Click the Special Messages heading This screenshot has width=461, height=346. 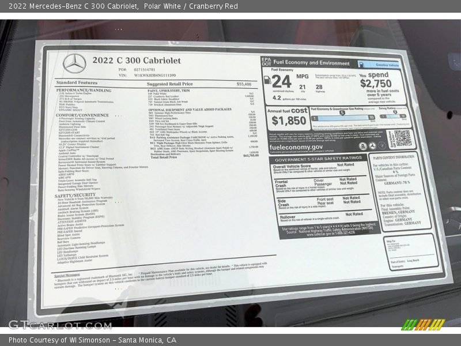pos(67,276)
